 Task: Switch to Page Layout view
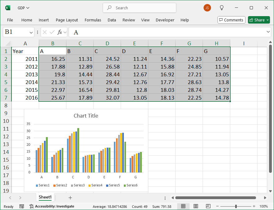coord(196,206)
